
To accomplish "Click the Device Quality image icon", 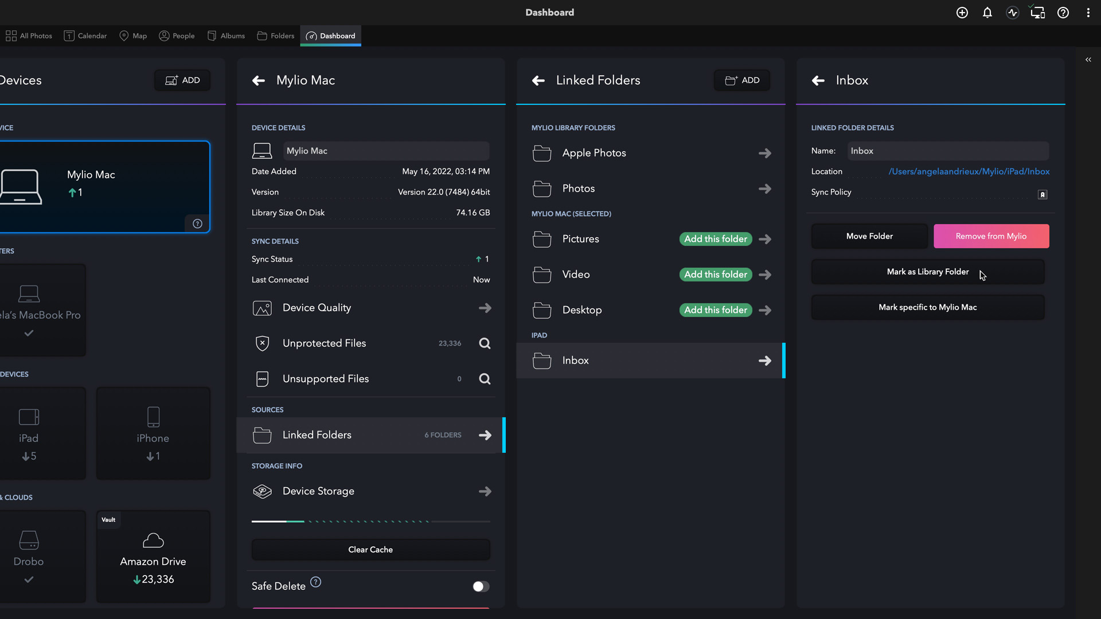I will tap(262, 308).
